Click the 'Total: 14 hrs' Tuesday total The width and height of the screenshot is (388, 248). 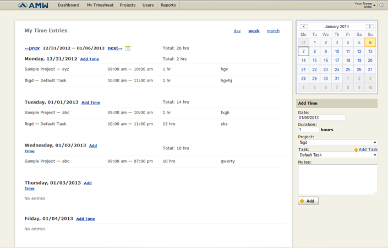click(x=176, y=102)
